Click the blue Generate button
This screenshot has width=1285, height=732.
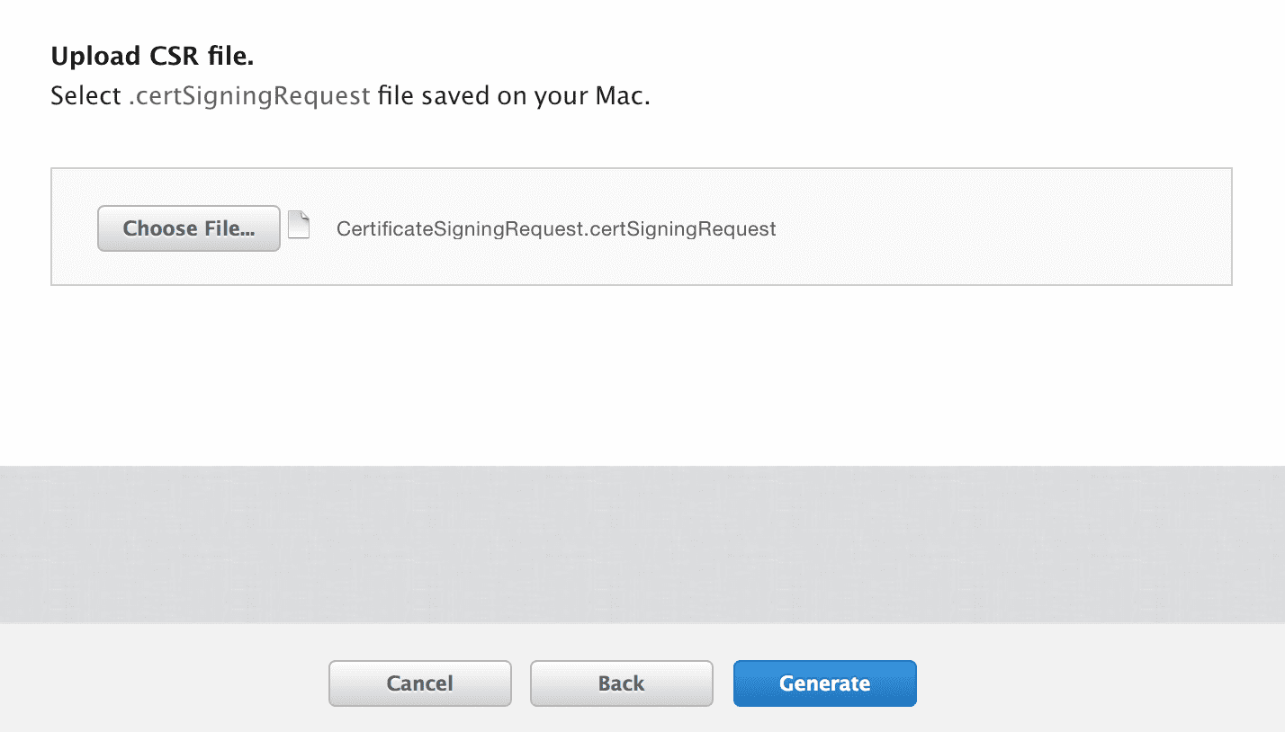pyautogui.click(x=824, y=683)
